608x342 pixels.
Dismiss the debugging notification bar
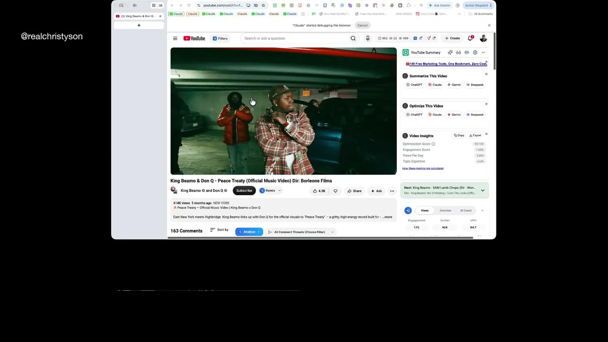pyautogui.click(x=489, y=25)
